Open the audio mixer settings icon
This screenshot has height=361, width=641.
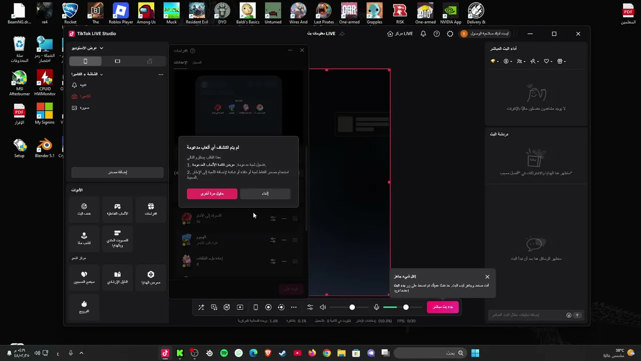click(x=310, y=307)
